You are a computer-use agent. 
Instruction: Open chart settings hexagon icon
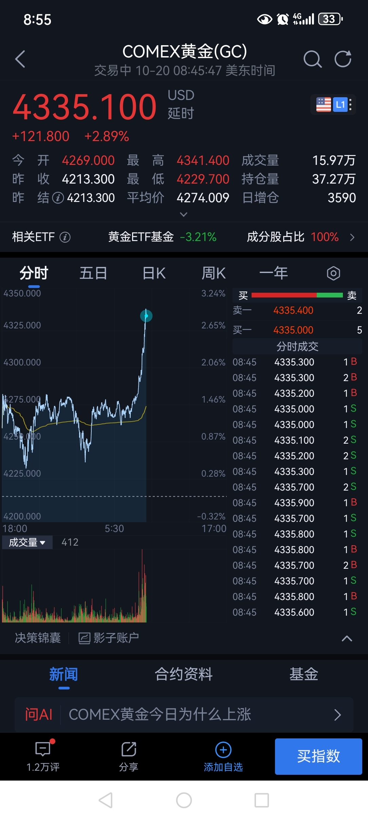coord(333,273)
